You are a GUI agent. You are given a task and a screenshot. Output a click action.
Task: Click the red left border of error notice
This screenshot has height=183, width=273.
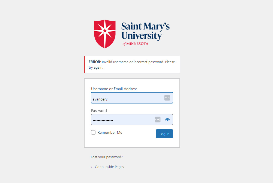pos(85,65)
